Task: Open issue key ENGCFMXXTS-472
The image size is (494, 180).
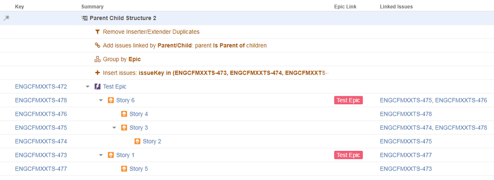Action: (x=41, y=87)
